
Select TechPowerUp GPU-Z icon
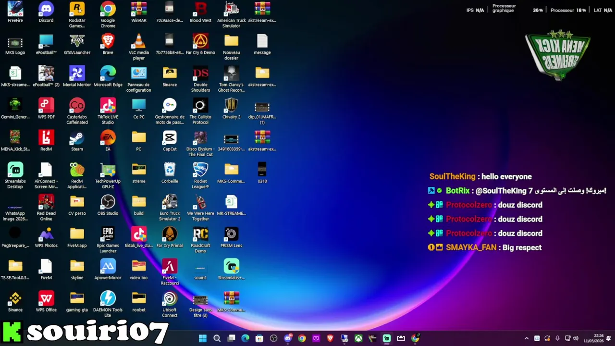pyautogui.click(x=108, y=176)
